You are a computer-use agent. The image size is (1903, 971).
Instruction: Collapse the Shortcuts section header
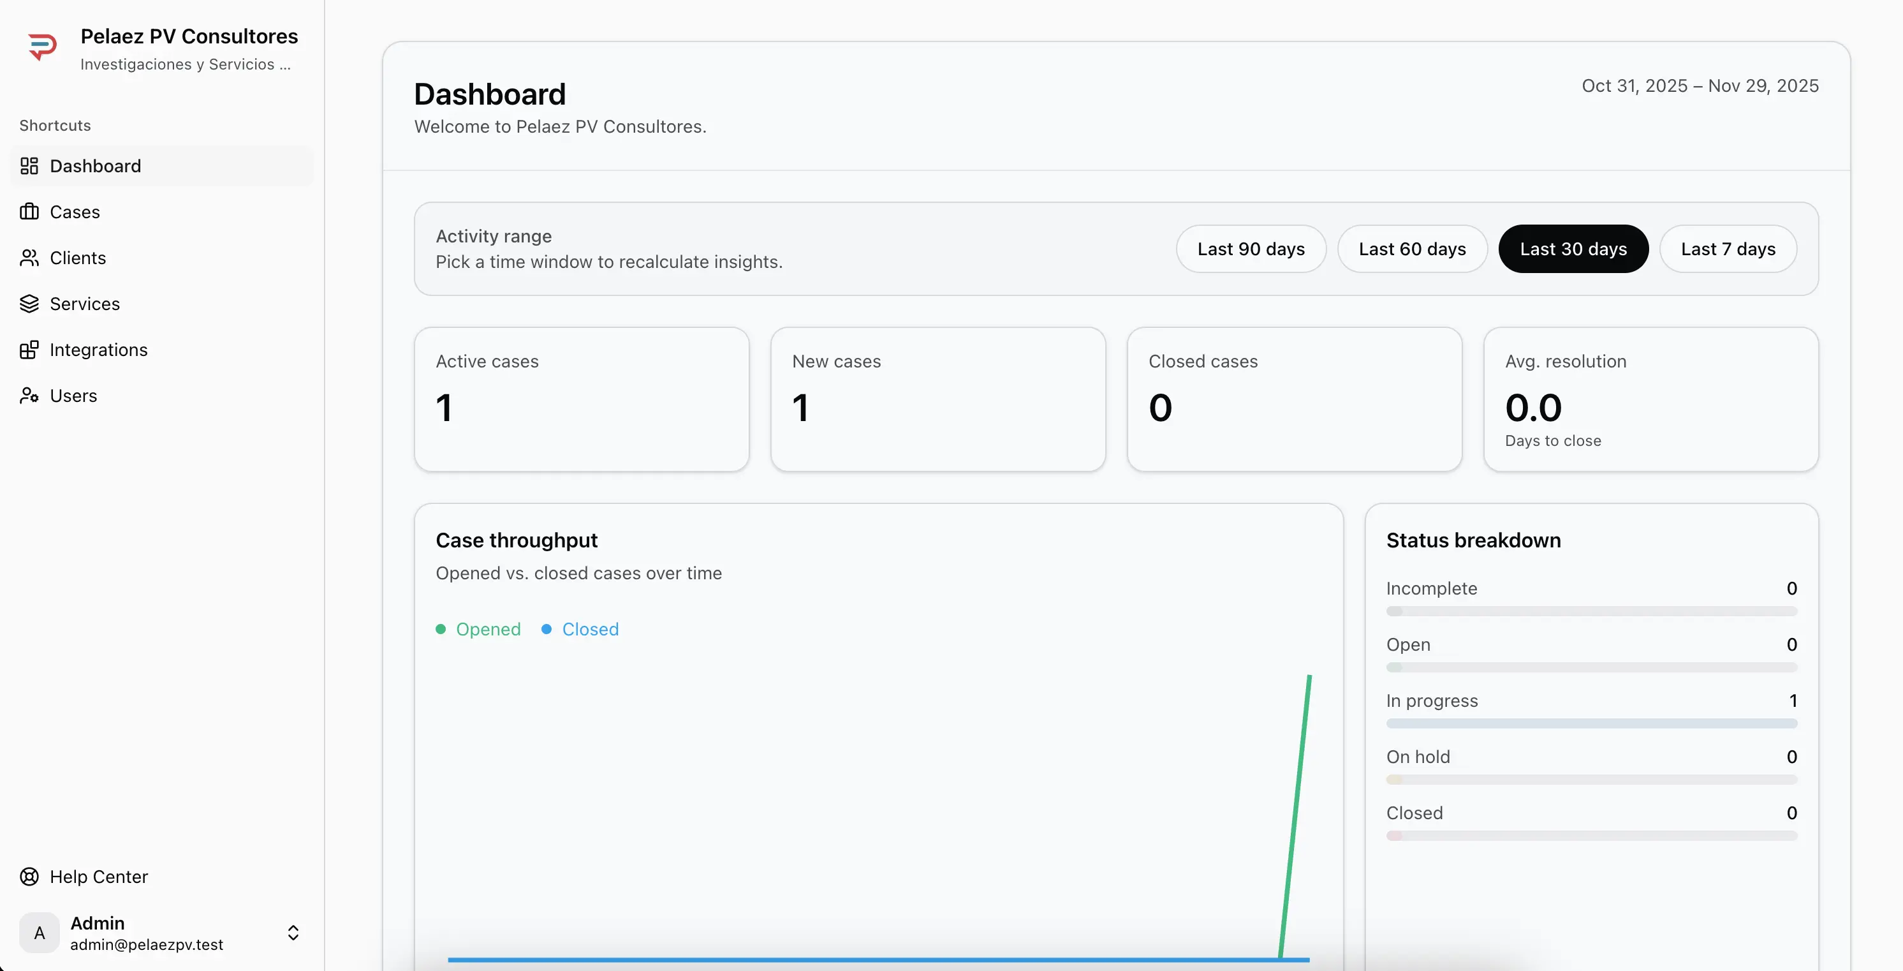55,125
